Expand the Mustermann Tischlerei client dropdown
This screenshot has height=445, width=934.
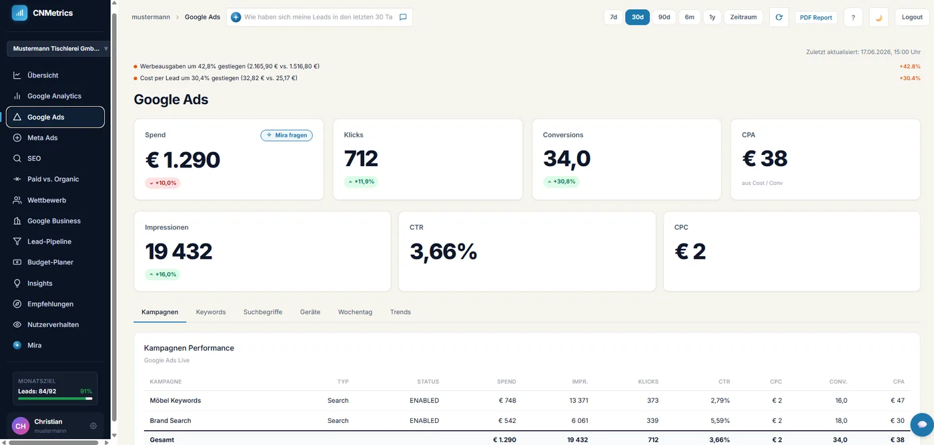(x=59, y=49)
